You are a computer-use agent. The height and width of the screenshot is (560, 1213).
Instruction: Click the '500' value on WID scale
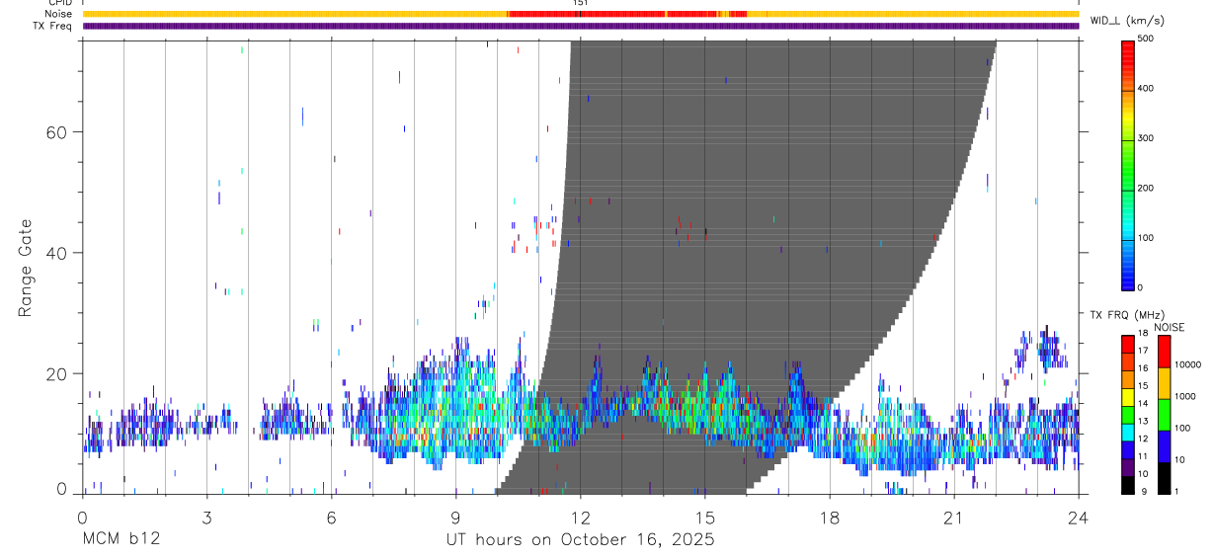(1145, 39)
